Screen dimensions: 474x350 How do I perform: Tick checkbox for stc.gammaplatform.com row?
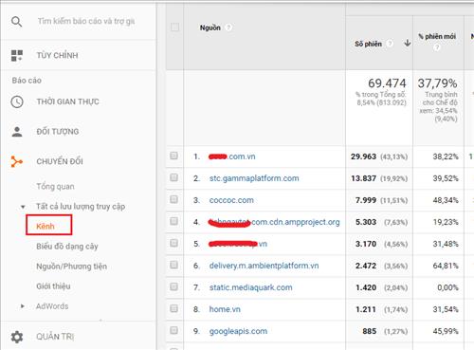click(173, 177)
